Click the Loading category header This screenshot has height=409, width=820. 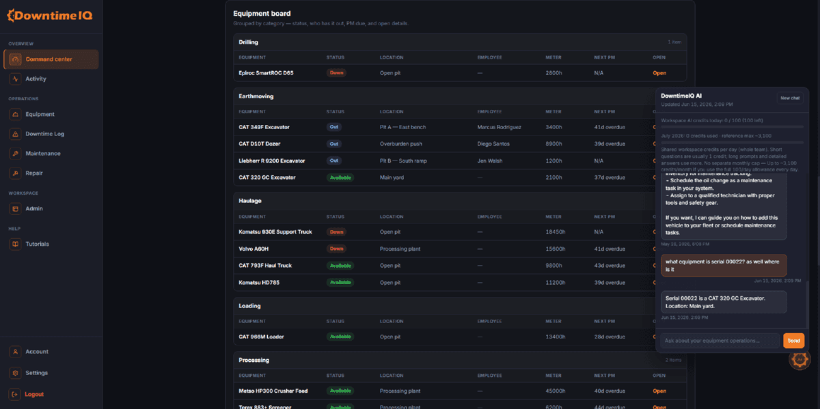click(x=249, y=306)
